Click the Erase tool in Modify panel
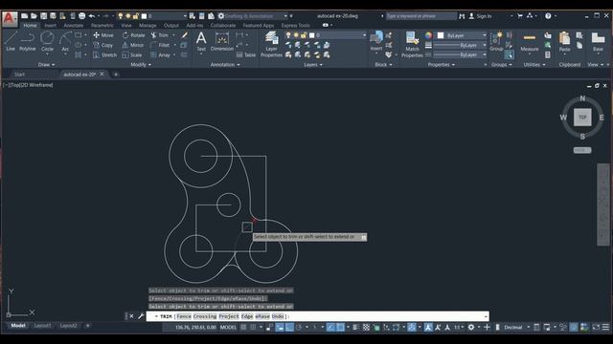613x344 pixels. (185, 35)
